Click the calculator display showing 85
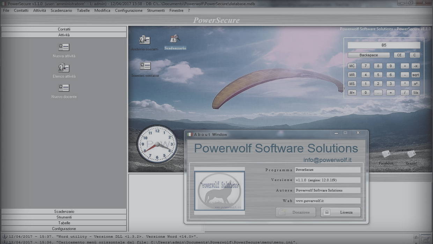This screenshot has width=433, height=244. [384, 45]
